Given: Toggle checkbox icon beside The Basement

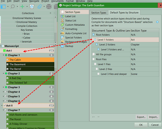Looking at the screenshot, I should pos(8,64).
